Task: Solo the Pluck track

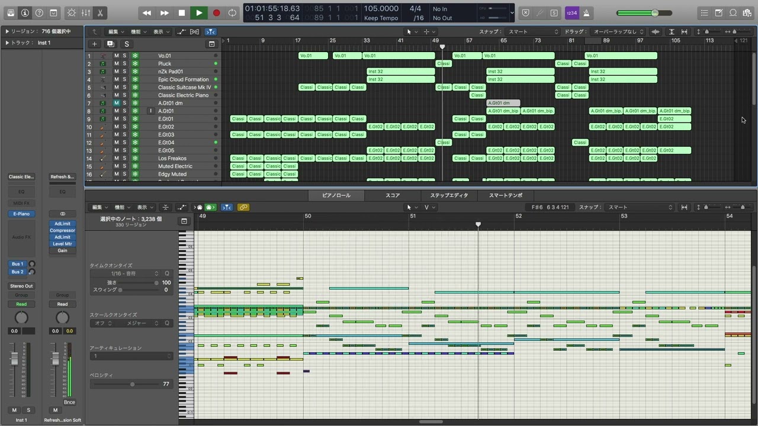Action: click(124, 63)
